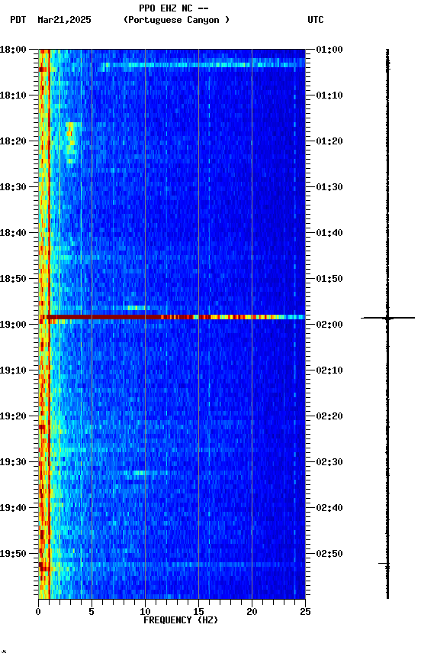
Task: Click the "01:20" UTC time label
Action: click(329, 141)
